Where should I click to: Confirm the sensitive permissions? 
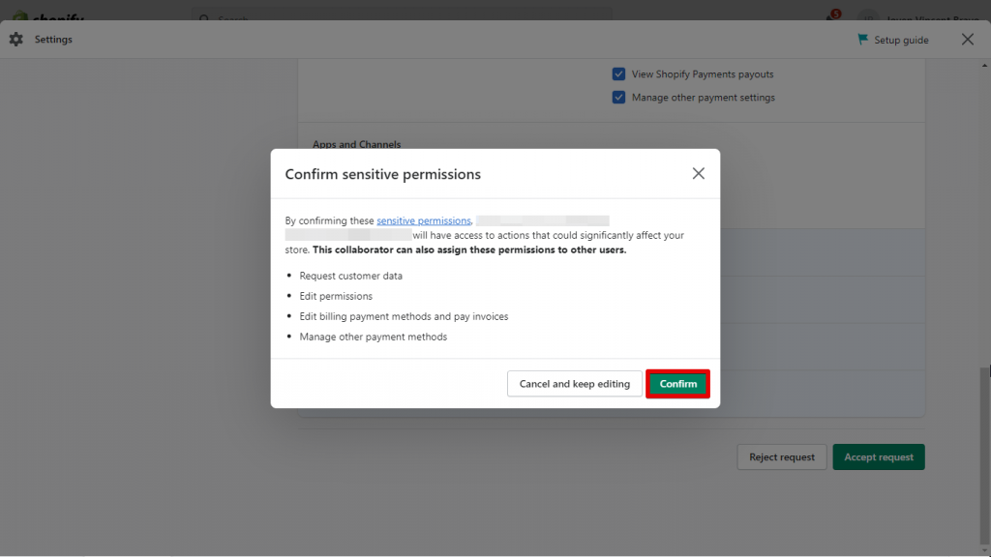tap(677, 383)
